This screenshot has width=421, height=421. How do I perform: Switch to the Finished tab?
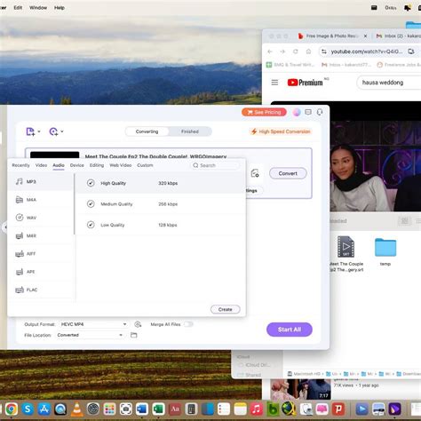pyautogui.click(x=190, y=131)
